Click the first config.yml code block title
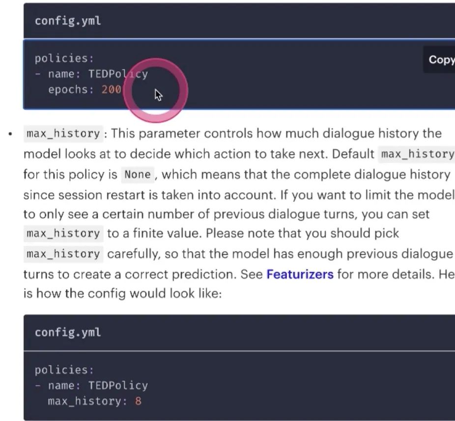Screen dimensions: 455x421 tap(68, 21)
